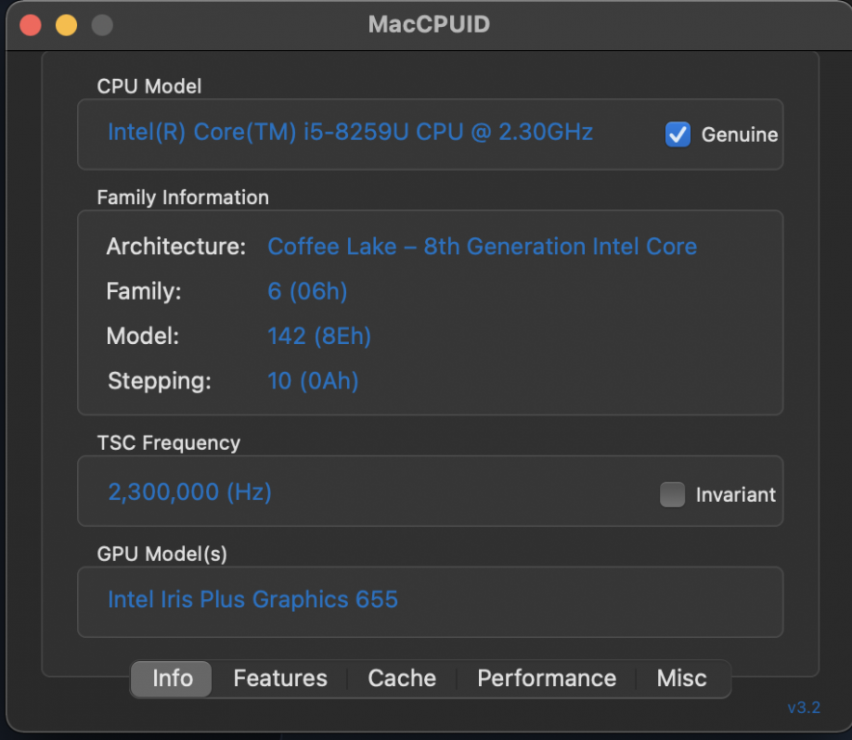Select the Intel Iris Plus Graphics 655 text
Screen dimensions: 852x740
(x=253, y=599)
